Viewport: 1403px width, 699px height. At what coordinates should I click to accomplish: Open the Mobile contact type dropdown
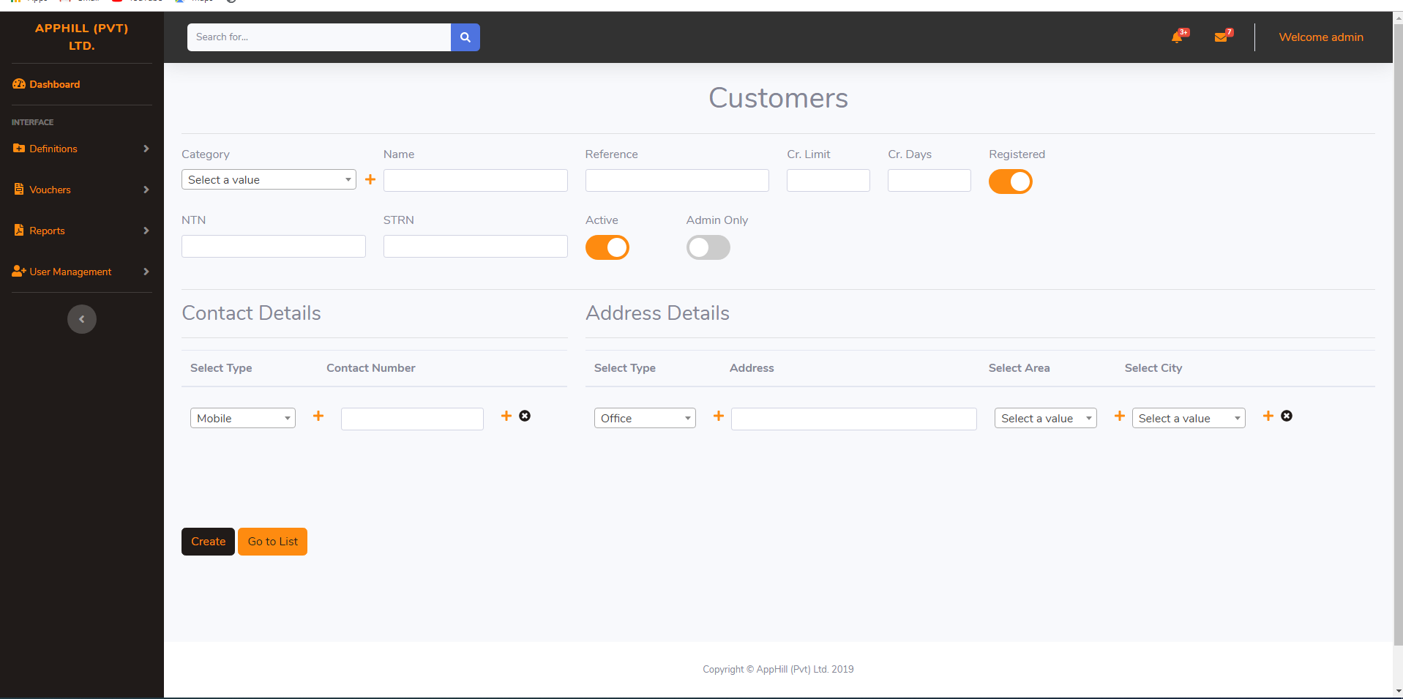(242, 418)
